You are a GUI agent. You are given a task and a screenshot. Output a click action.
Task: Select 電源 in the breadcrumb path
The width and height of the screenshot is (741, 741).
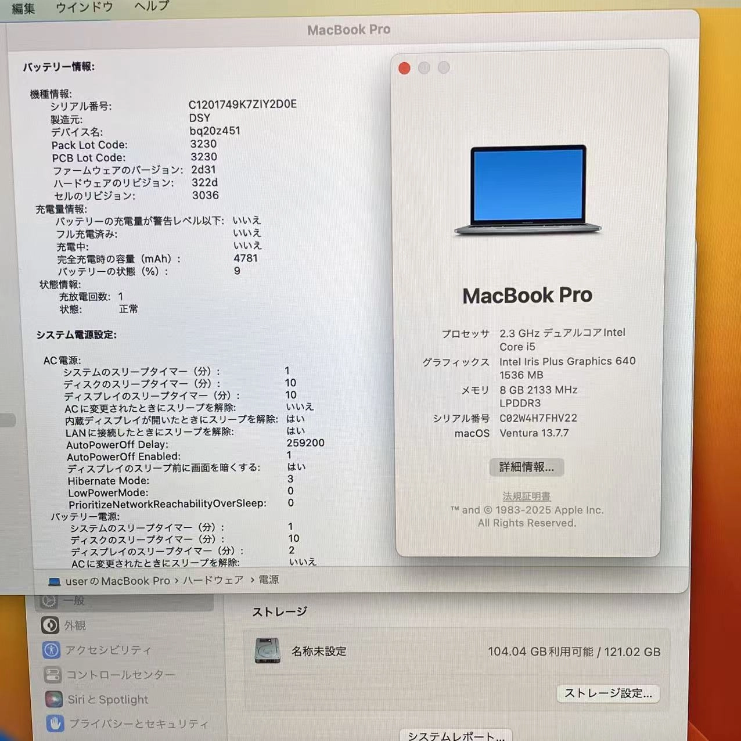269,580
